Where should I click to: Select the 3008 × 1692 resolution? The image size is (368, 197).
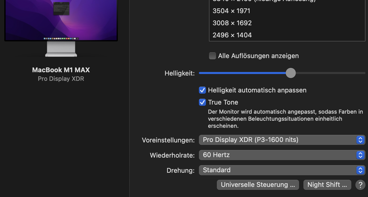287,23
